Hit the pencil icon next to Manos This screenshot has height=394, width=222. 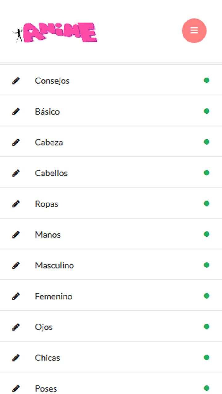(16, 235)
